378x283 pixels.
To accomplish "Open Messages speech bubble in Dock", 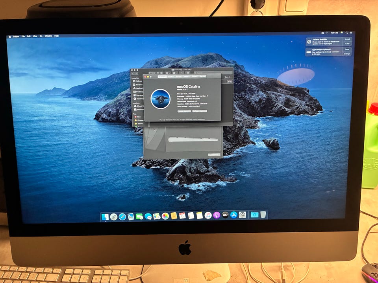I will pos(148,216).
